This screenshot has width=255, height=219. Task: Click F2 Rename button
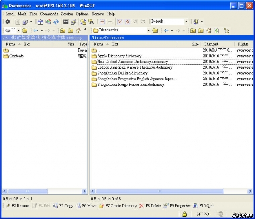pyautogui.click(x=18, y=206)
